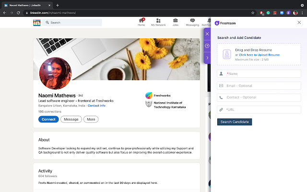
Task: Go forward in browser
Action: (12, 13)
